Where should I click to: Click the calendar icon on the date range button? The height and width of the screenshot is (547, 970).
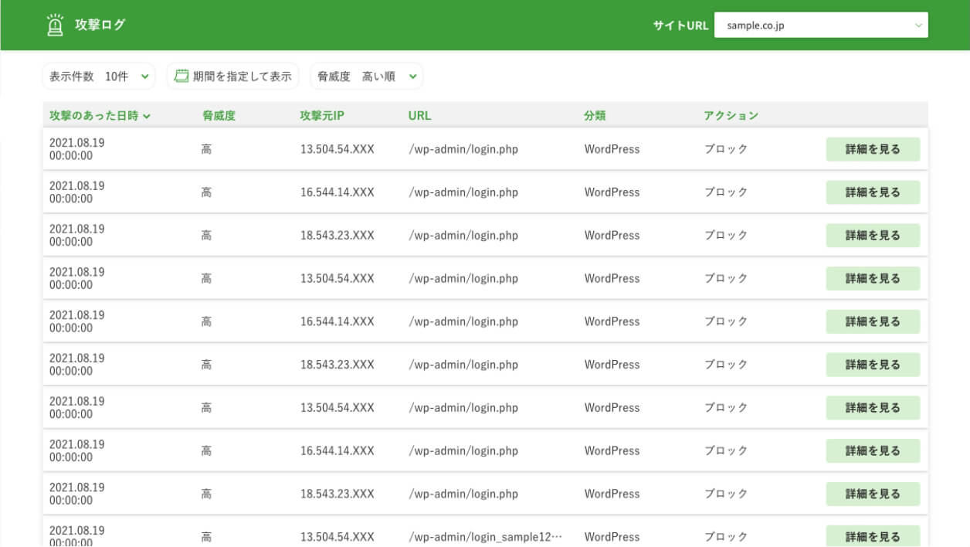tap(180, 76)
